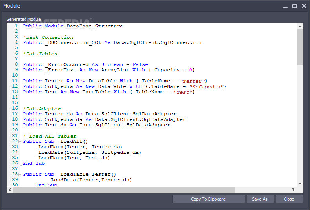310x210 pixels.
Task: Click the vertical scrollbar up arrow
Action: (300, 26)
